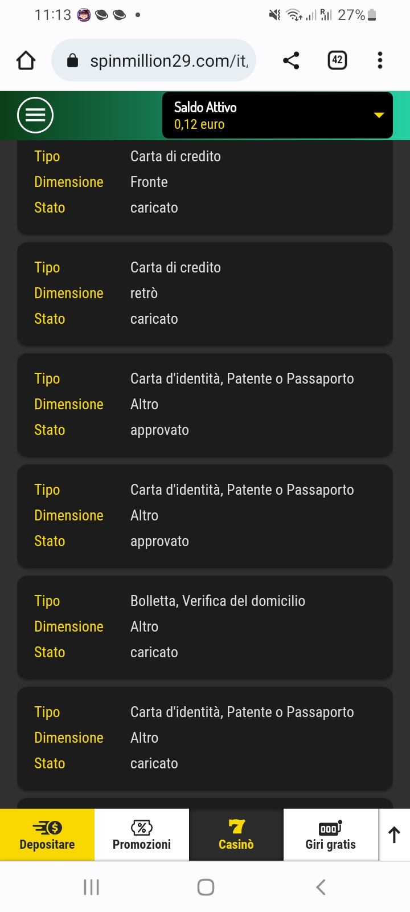Tap the scroll-to-top arrow icon
410x912 pixels.
tap(394, 834)
